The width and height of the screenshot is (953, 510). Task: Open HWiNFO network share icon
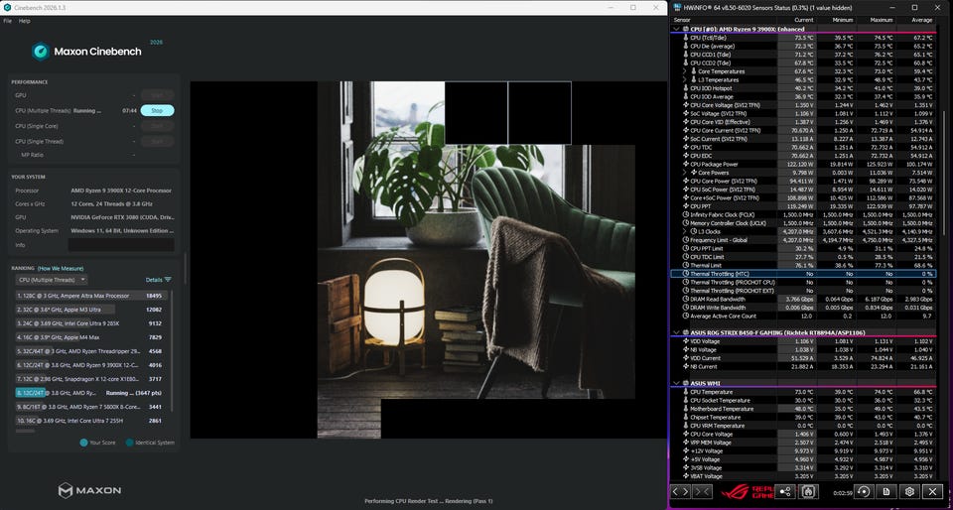point(784,492)
